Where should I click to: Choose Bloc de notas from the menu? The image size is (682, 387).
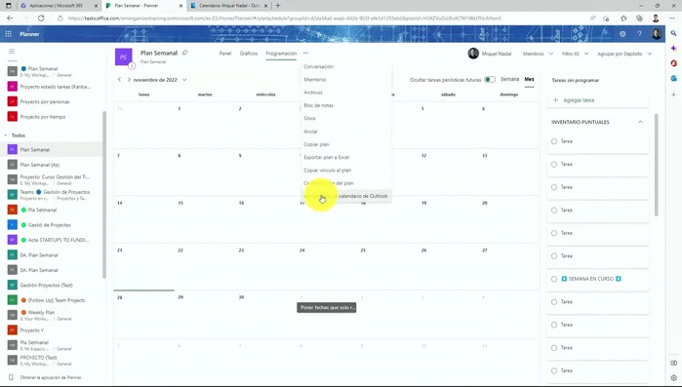(x=346, y=105)
